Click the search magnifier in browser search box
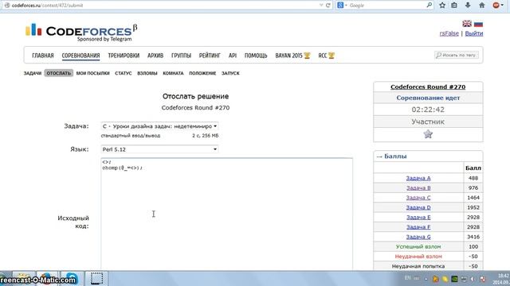 point(430,6)
